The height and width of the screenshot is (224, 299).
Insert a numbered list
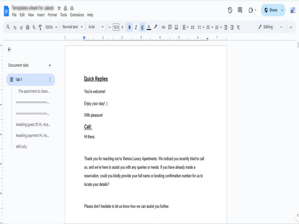[217, 27]
